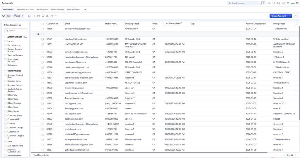
Task: Collapse the System Defined Filters section
Action: [x=5, y=37]
